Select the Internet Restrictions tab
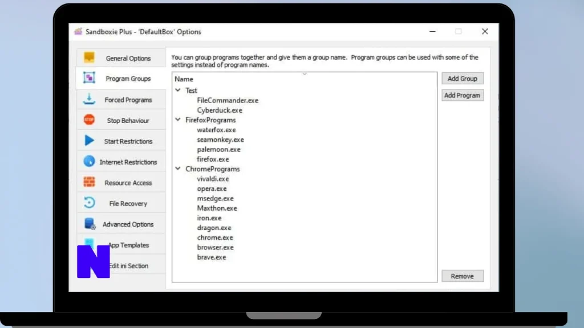 (x=121, y=162)
